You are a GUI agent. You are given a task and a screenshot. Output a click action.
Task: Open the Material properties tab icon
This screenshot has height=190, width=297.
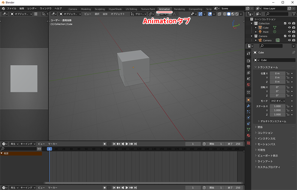248,135
